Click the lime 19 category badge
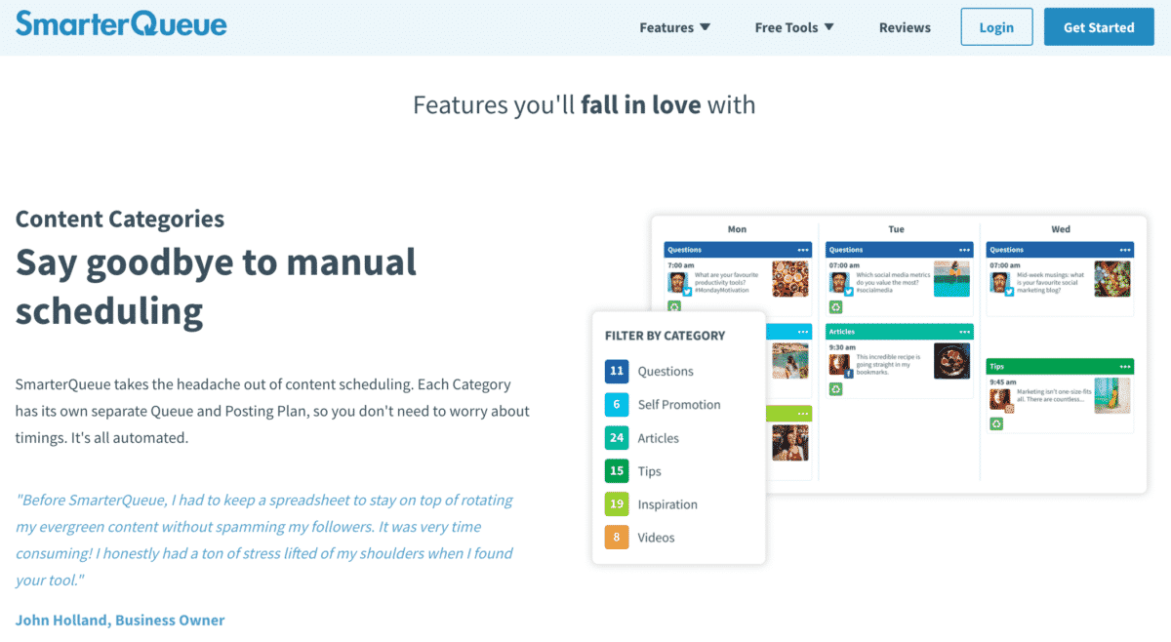The image size is (1171, 642). point(616,504)
